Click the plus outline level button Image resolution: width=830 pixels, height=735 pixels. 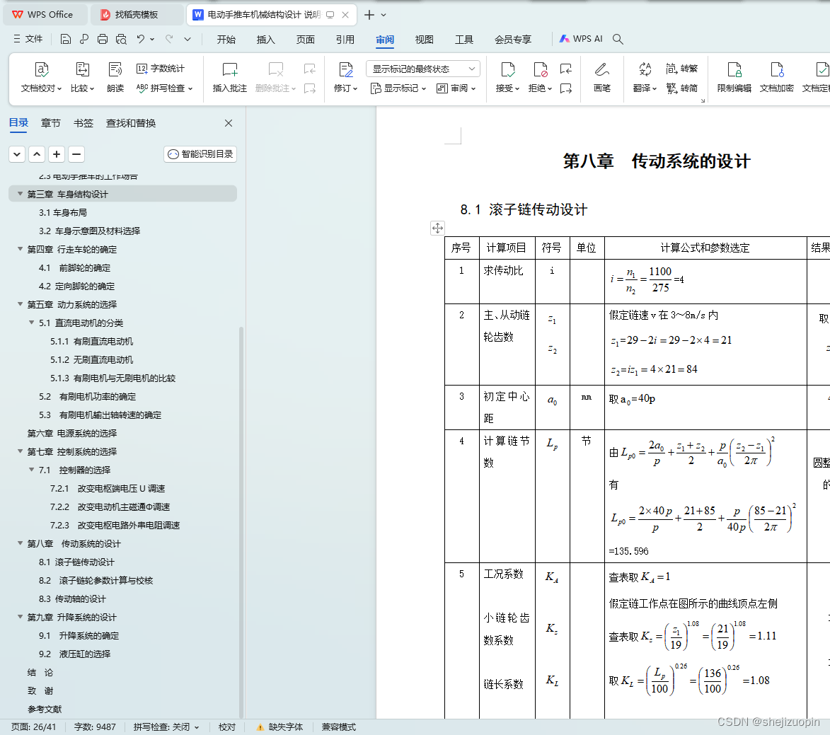tap(57, 154)
